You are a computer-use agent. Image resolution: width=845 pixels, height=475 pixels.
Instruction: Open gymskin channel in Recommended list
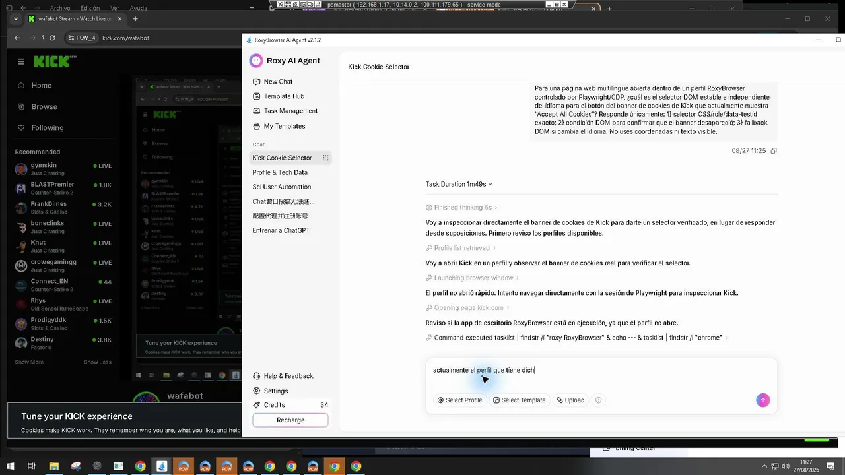point(63,169)
